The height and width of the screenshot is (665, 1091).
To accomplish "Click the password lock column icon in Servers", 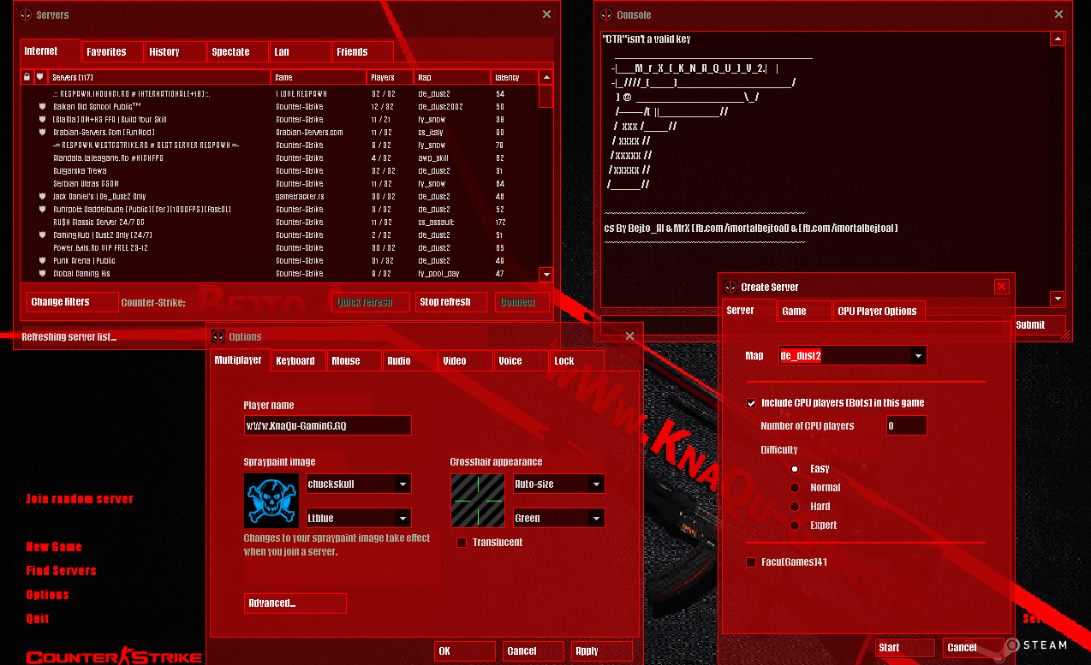I will tap(27, 77).
